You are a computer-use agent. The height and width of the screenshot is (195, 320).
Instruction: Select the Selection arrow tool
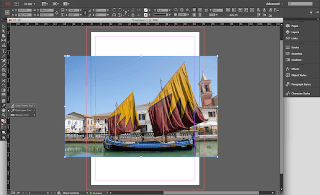pyautogui.click(x=3, y=27)
